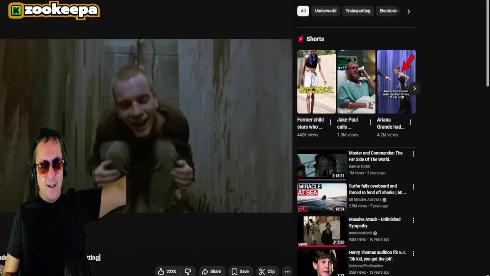Click the Shorts logo icon

(x=301, y=39)
